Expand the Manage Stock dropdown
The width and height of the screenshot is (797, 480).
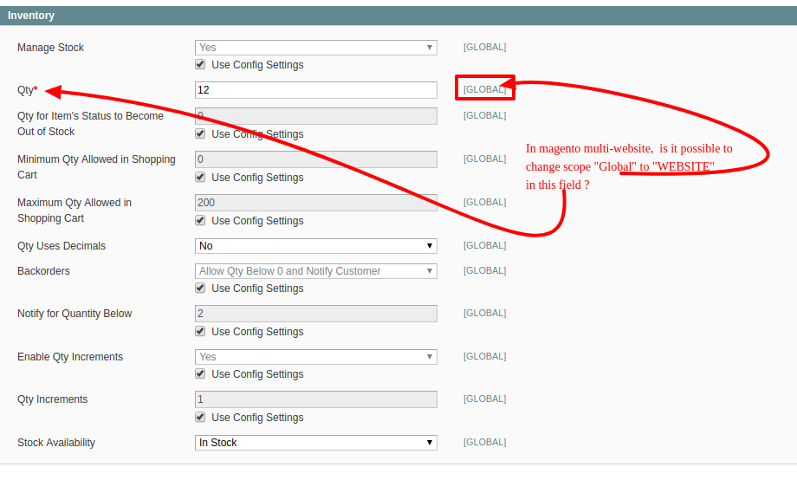point(315,48)
